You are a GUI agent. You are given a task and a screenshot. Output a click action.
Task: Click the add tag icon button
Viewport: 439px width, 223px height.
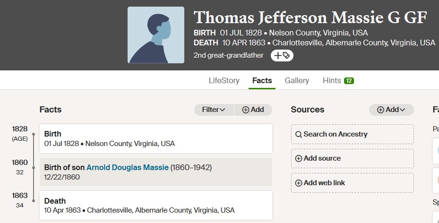click(x=282, y=55)
